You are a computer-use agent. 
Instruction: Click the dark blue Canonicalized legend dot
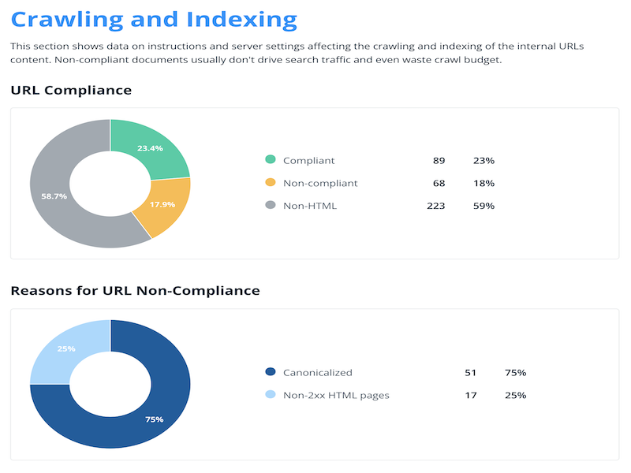coord(271,372)
